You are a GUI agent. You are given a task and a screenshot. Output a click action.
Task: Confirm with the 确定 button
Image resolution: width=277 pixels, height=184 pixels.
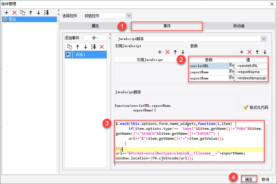tap(249, 179)
